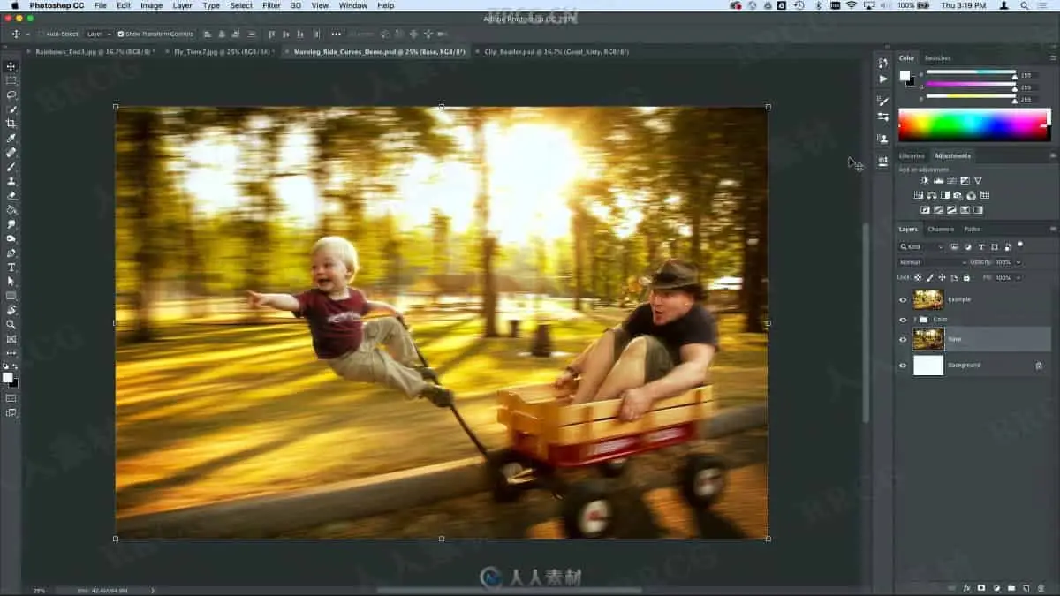
Task: Click the Move tool icon
Action: click(11, 66)
